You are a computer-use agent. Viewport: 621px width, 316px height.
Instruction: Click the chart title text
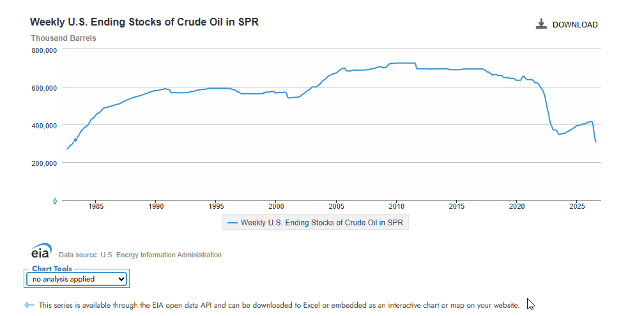144,22
